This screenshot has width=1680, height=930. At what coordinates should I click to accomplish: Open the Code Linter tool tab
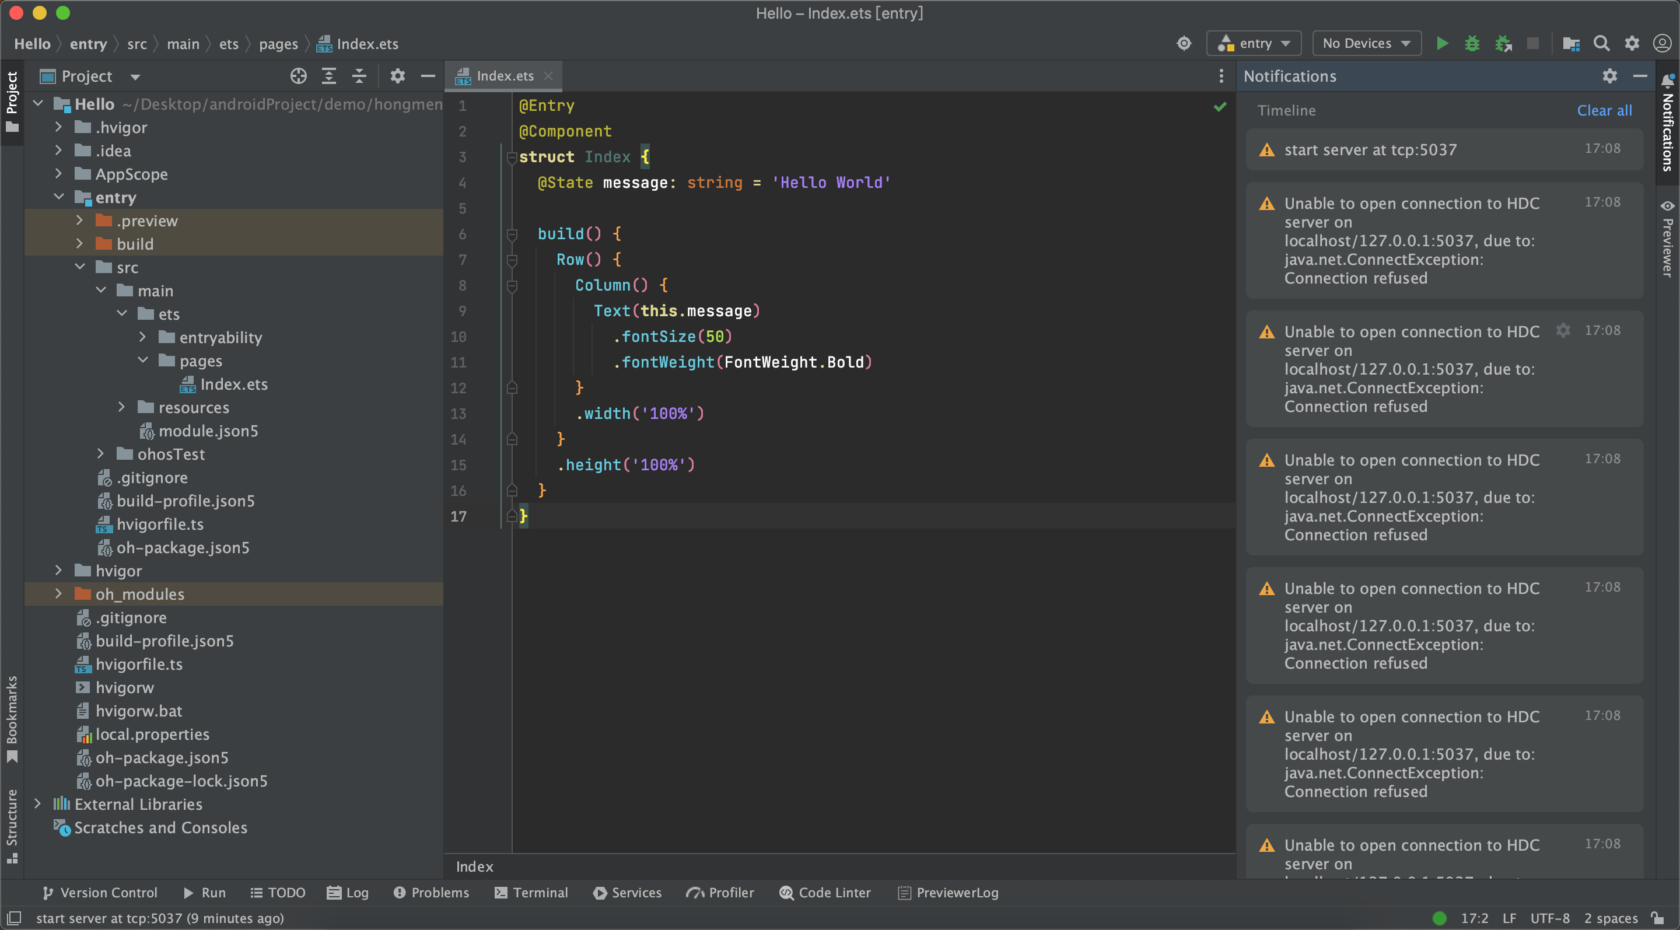[x=825, y=892]
